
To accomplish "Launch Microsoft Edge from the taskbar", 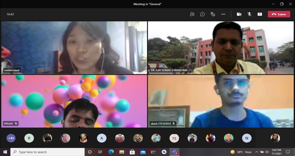I will (x=111, y=152).
